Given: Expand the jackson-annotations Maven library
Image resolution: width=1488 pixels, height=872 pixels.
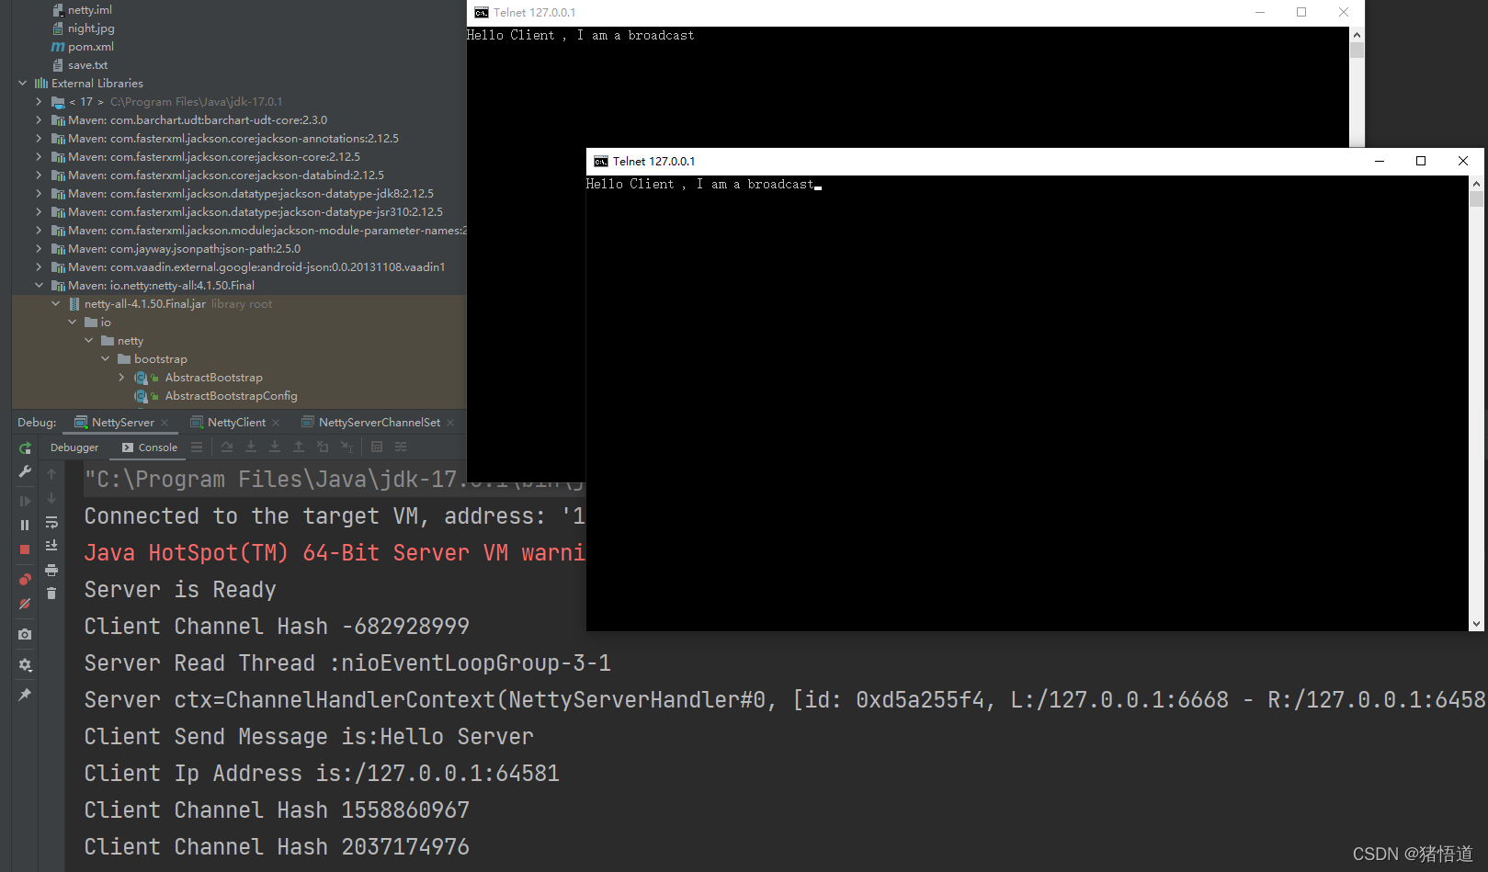Looking at the screenshot, I should 40,139.
